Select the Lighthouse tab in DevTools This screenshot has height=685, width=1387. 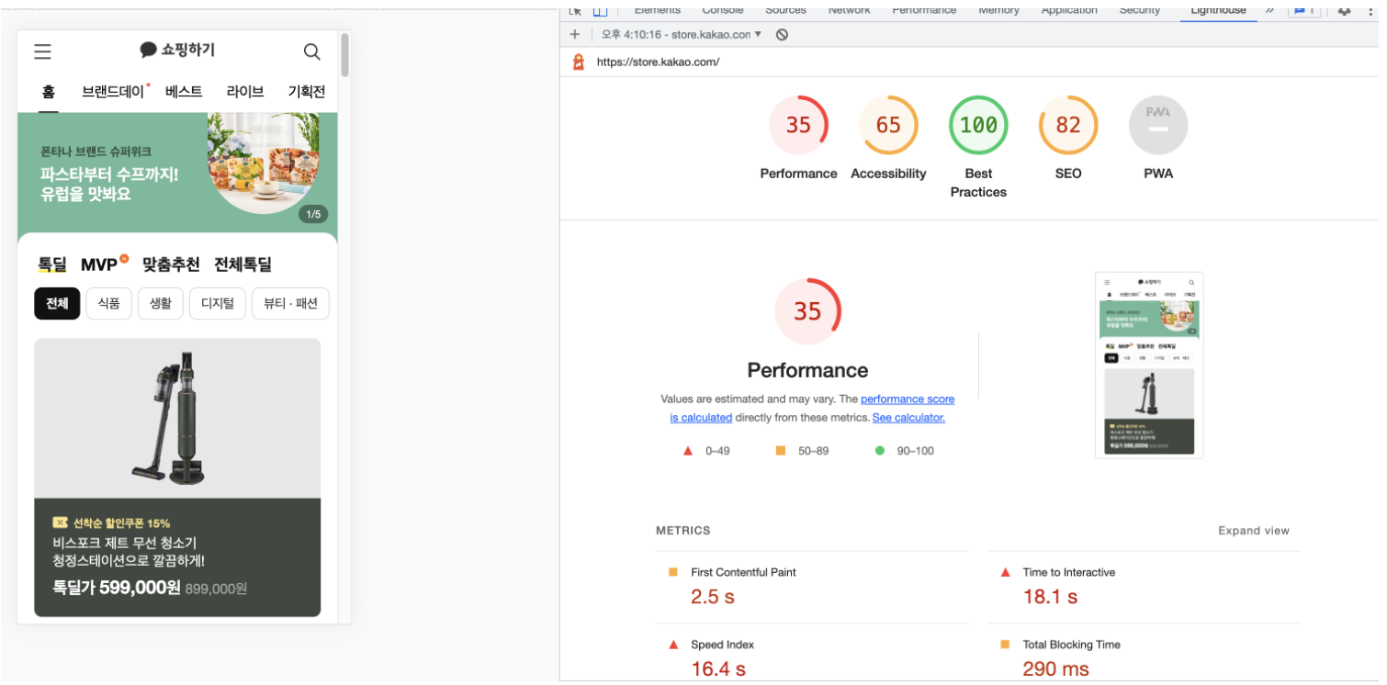click(1218, 10)
